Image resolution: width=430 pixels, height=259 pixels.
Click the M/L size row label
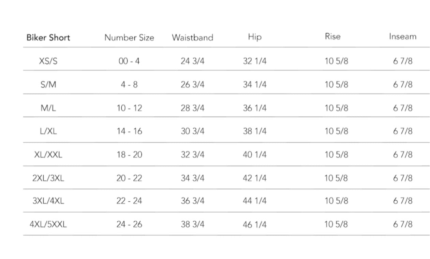48,108
